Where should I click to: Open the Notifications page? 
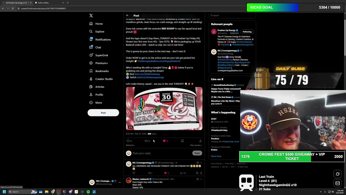click(x=100, y=40)
